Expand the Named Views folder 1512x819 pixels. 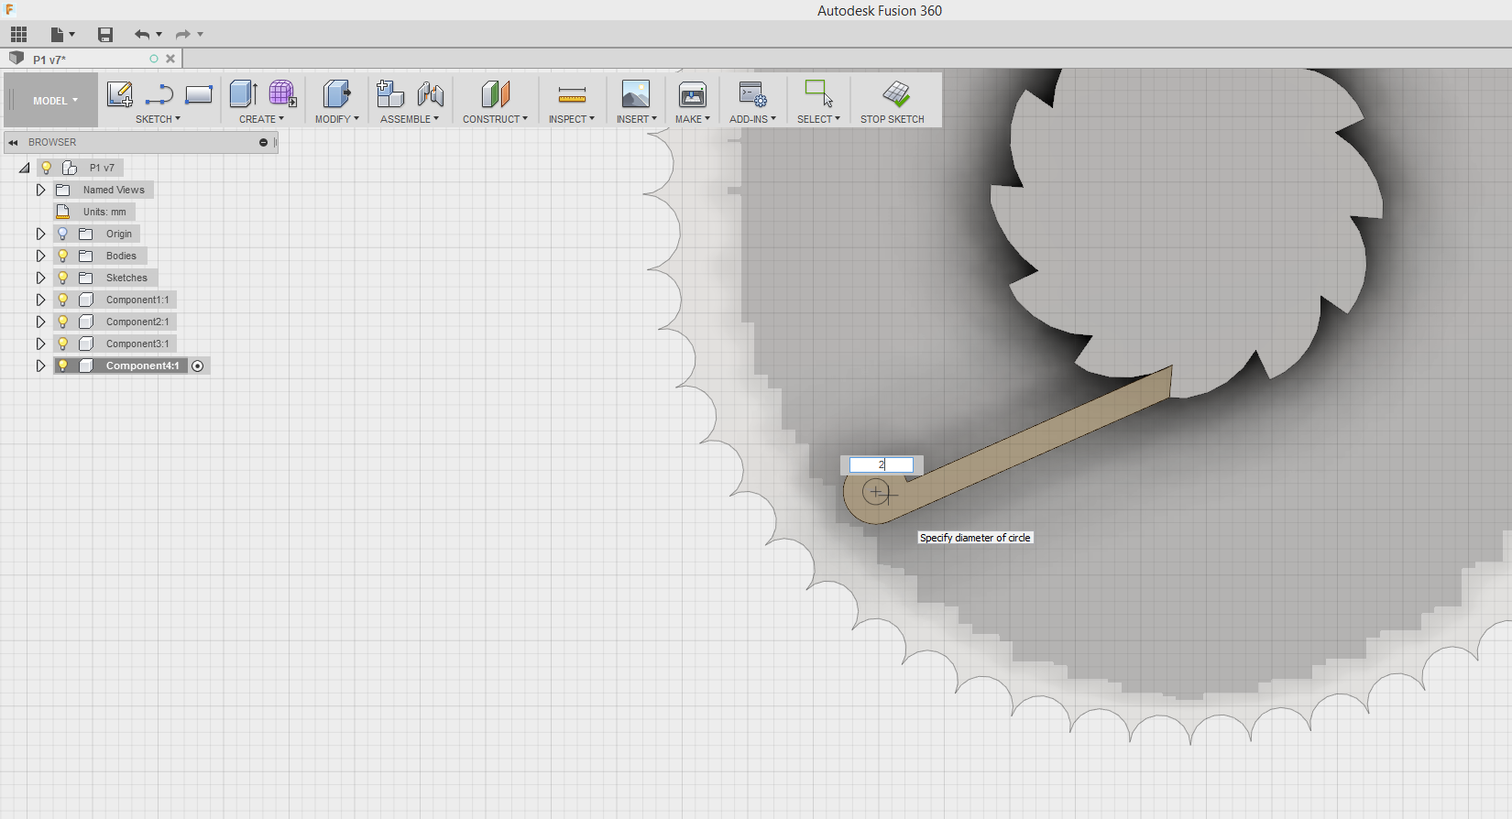click(40, 190)
